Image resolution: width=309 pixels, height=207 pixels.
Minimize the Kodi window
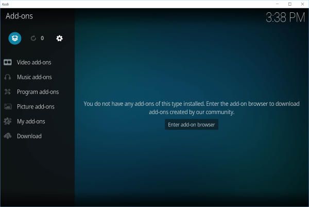click(x=278, y=4)
